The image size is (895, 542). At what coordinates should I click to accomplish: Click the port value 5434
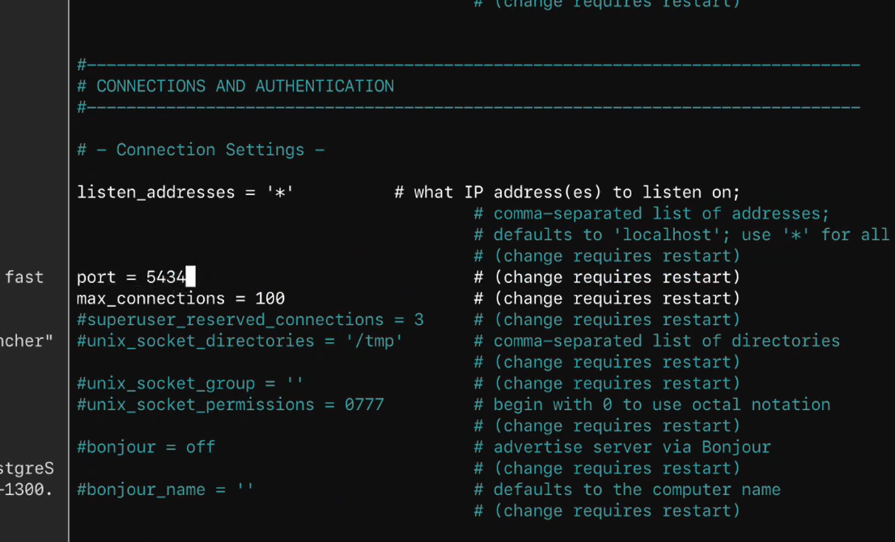(166, 277)
